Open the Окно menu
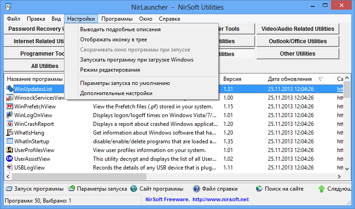Viewport: 355px width, 209px height. (x=145, y=19)
